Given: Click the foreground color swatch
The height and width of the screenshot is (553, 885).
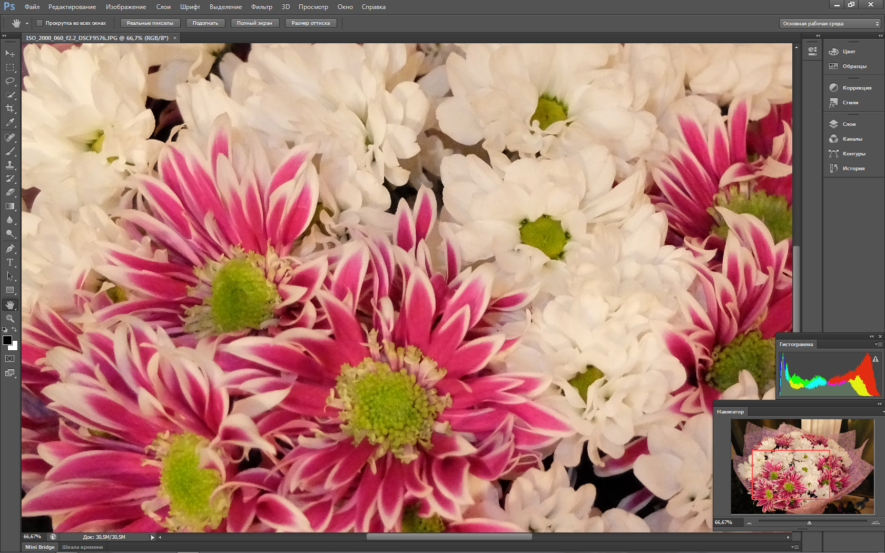Looking at the screenshot, I should [x=7, y=340].
